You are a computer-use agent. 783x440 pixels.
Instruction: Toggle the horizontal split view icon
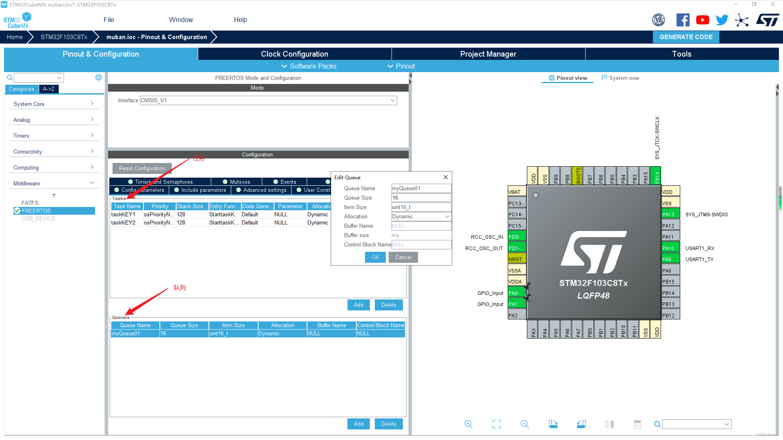pos(637,424)
